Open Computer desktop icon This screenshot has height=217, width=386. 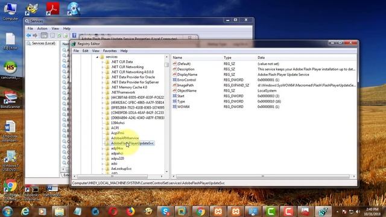coord(10,11)
